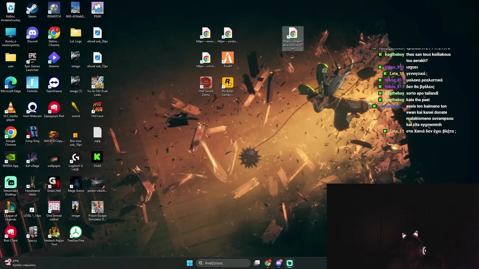This screenshot has width=479, height=269.
Task: Open the Google Chrome desktop shortcut
Action: (x=10, y=137)
